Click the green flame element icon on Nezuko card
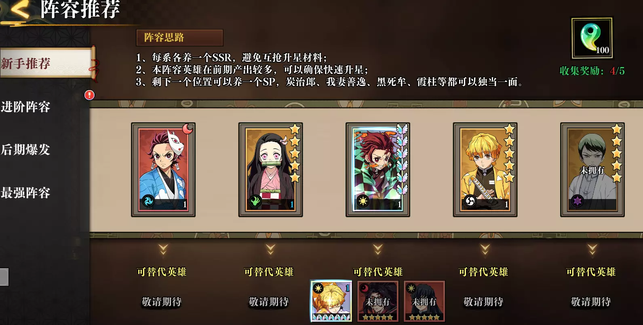This screenshot has width=643, height=325. point(255,201)
